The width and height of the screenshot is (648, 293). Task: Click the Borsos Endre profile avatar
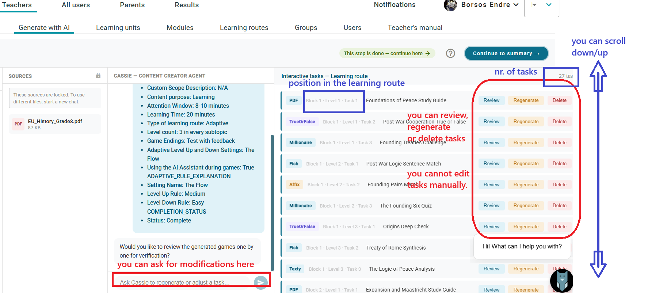tap(450, 5)
